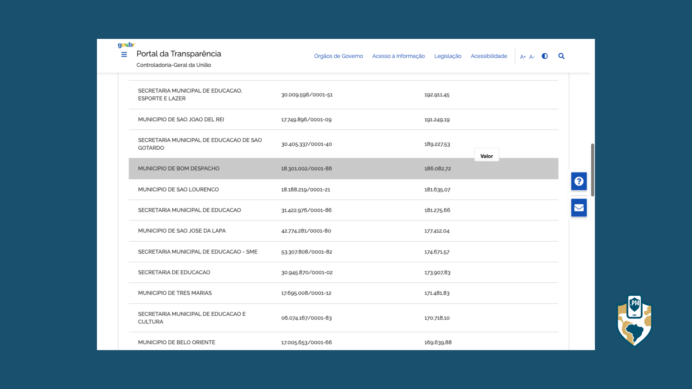Viewport: 692px width, 389px height.
Task: Toggle high contrast mode
Action: pyautogui.click(x=545, y=56)
